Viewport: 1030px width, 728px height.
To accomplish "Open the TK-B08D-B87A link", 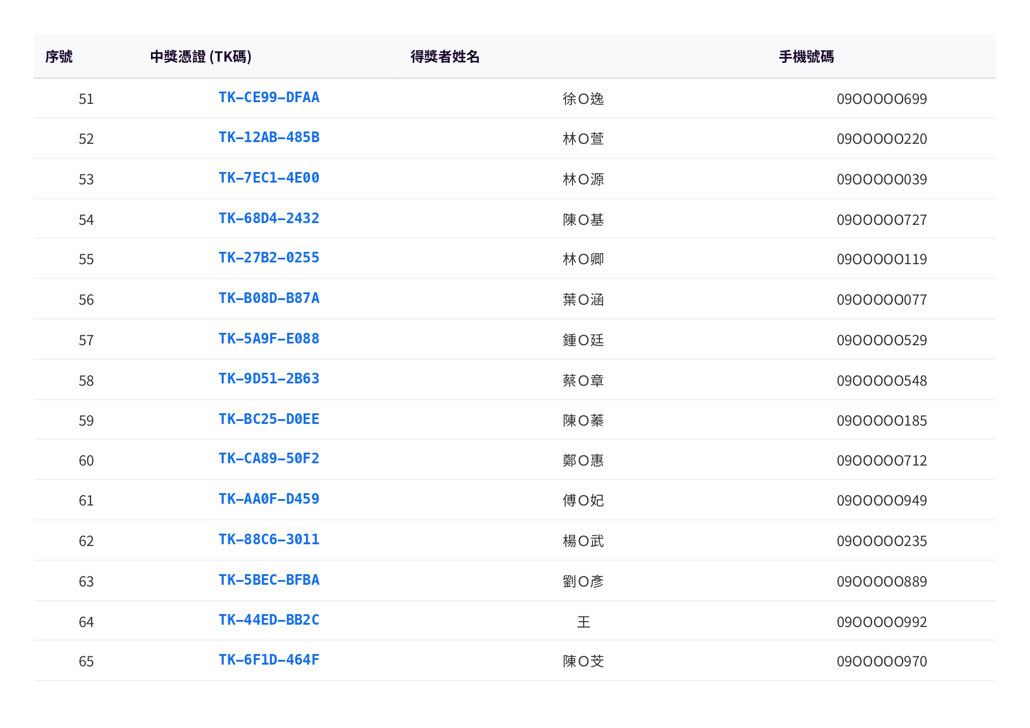I will click(269, 298).
